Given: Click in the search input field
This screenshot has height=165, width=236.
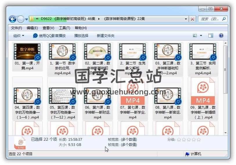Looking at the screenshot, I should [x=210, y=19].
